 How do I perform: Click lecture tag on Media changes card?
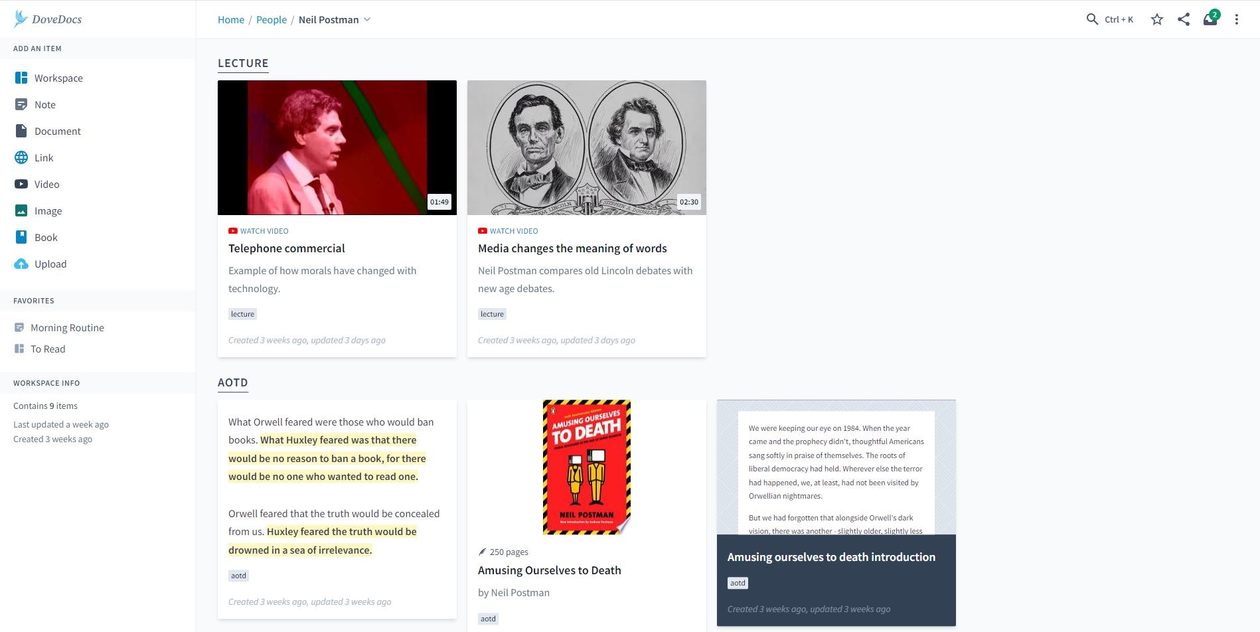click(x=492, y=314)
